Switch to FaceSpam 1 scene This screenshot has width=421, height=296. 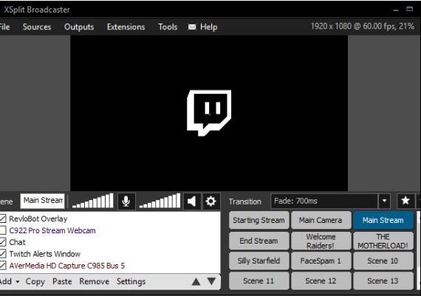click(321, 261)
